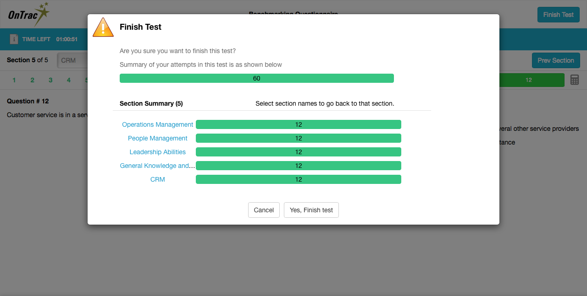
Task: Open the CRM section dropdown field
Action: 72,60
